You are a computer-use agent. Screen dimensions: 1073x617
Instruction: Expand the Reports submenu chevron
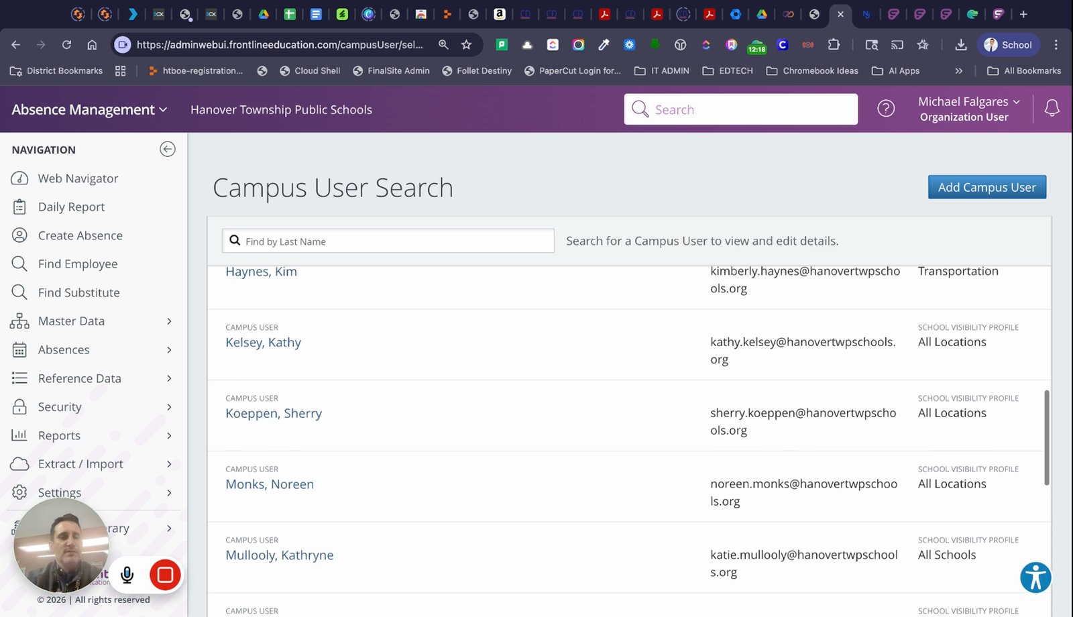coord(169,436)
